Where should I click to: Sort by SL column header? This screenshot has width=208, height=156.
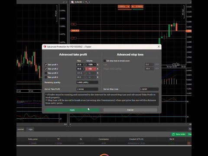81,139
